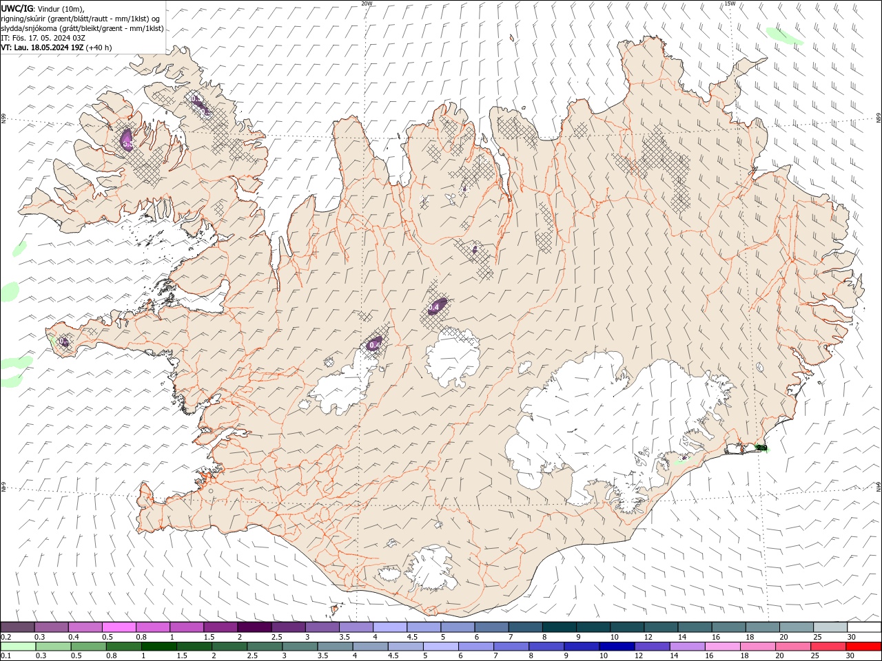Click the 'IT: Fös. 17. 05. 2024 03Z' line
This screenshot has width=882, height=661.
[x=43, y=38]
